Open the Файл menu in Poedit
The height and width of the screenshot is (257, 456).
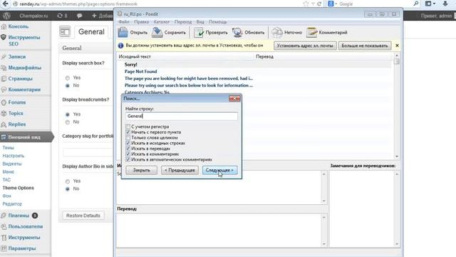click(x=123, y=22)
